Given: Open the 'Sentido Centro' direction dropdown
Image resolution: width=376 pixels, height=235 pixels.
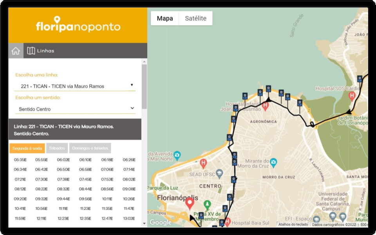Looking at the screenshot, I should point(74,109).
